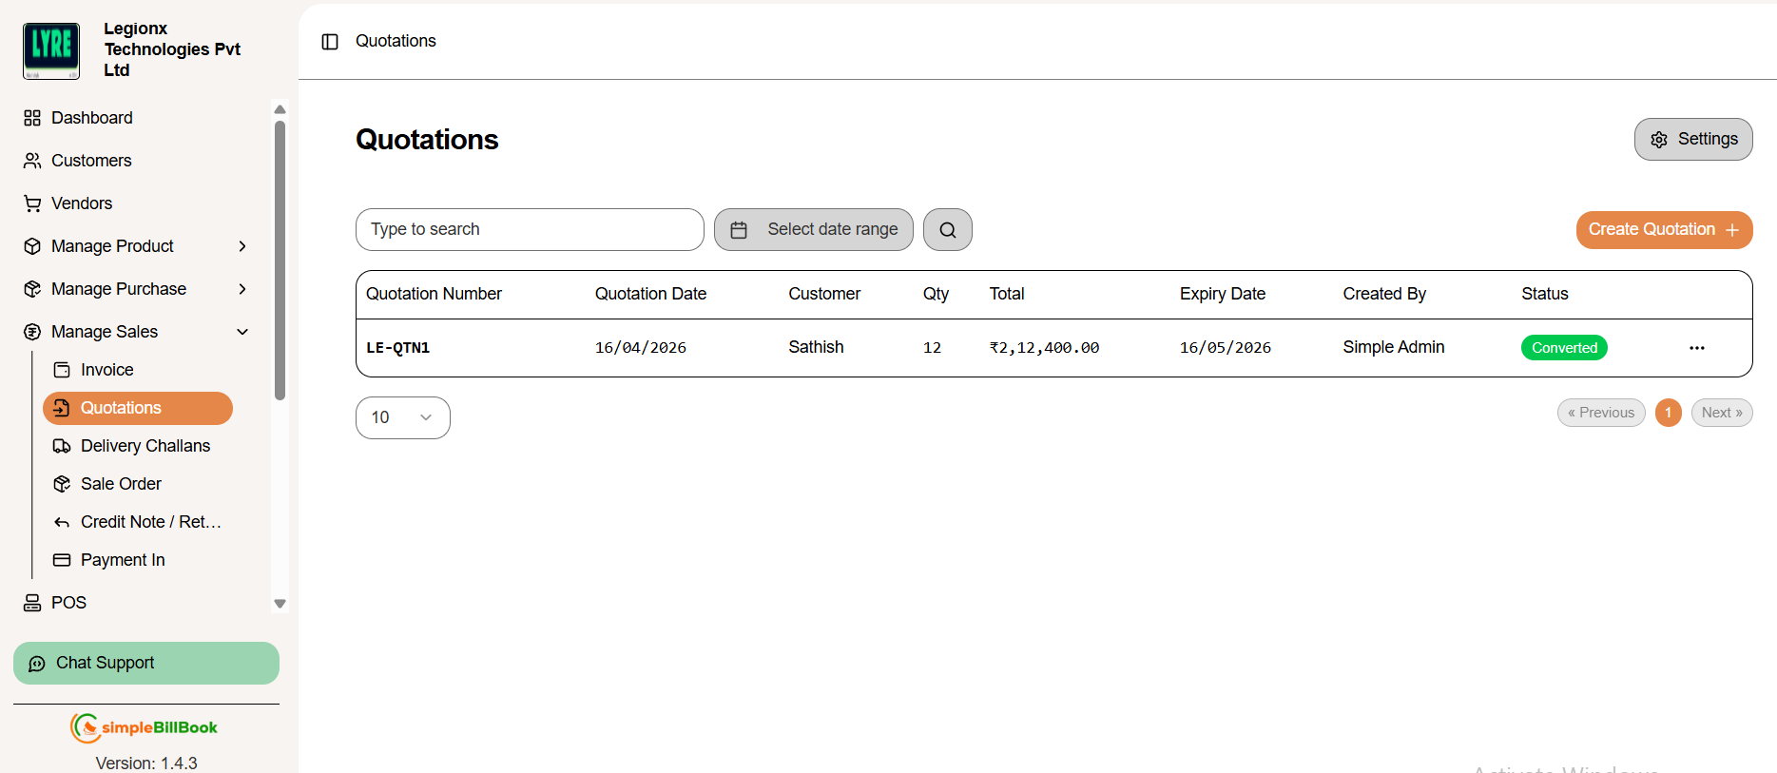This screenshot has height=773, width=1777.
Task: Click the Quotations file icon
Action: pyautogui.click(x=62, y=408)
